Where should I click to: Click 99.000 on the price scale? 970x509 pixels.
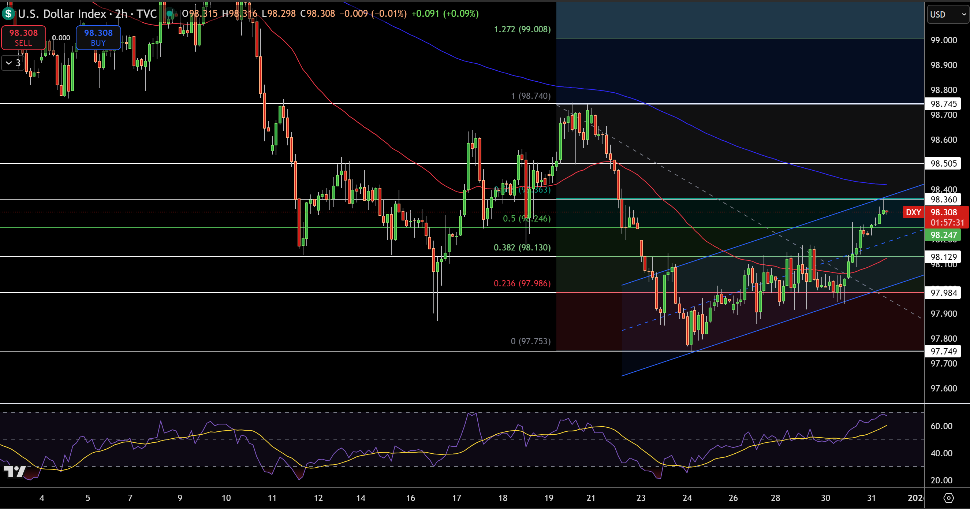[944, 40]
